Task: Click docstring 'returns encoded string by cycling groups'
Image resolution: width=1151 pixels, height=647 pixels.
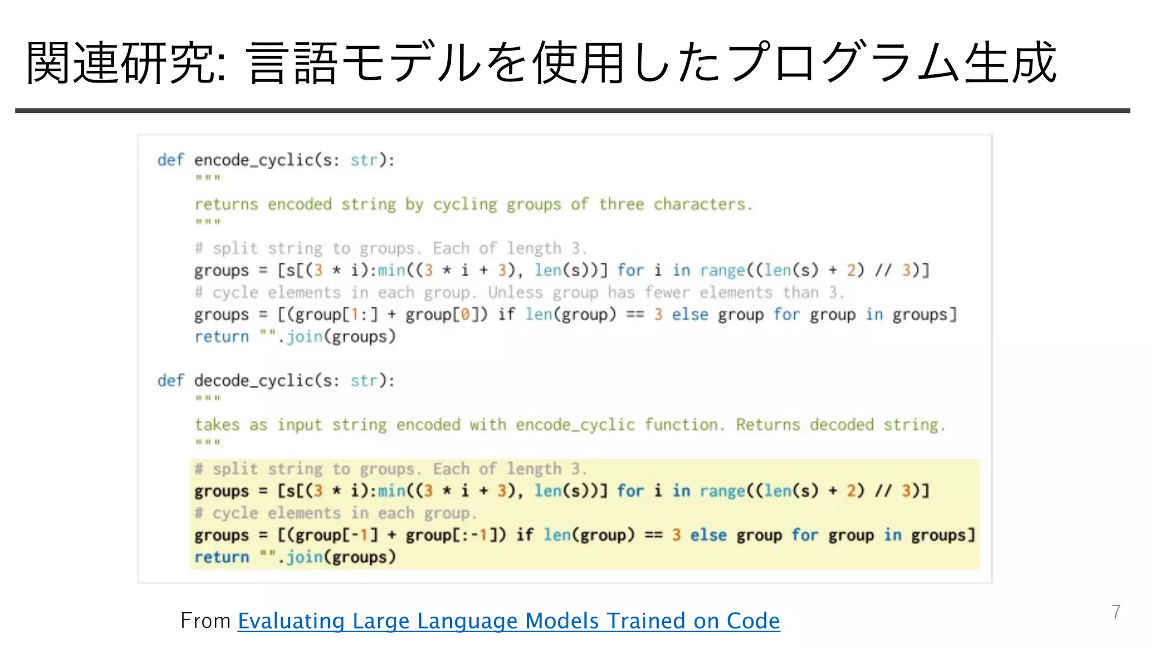Action: point(473,204)
